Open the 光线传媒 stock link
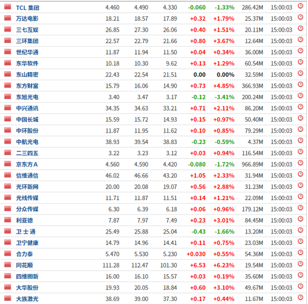The image size is (308, 304). click(27, 198)
